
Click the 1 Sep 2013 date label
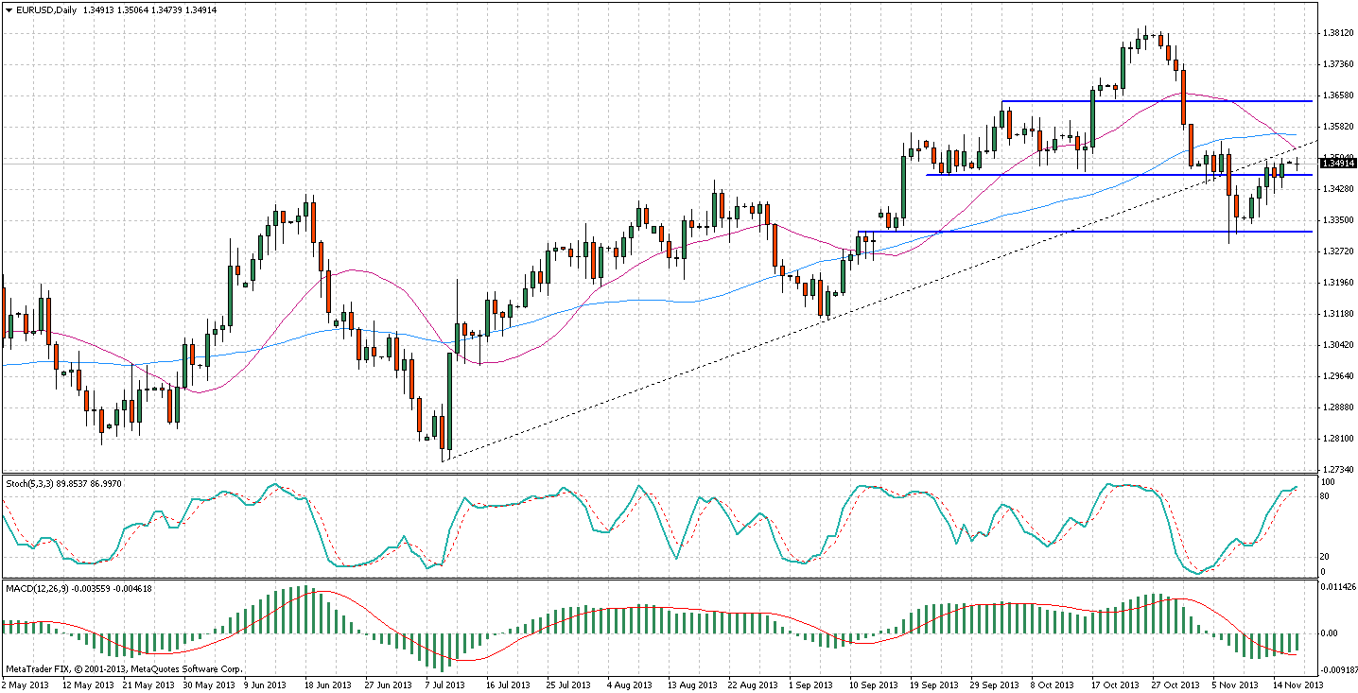813,684
